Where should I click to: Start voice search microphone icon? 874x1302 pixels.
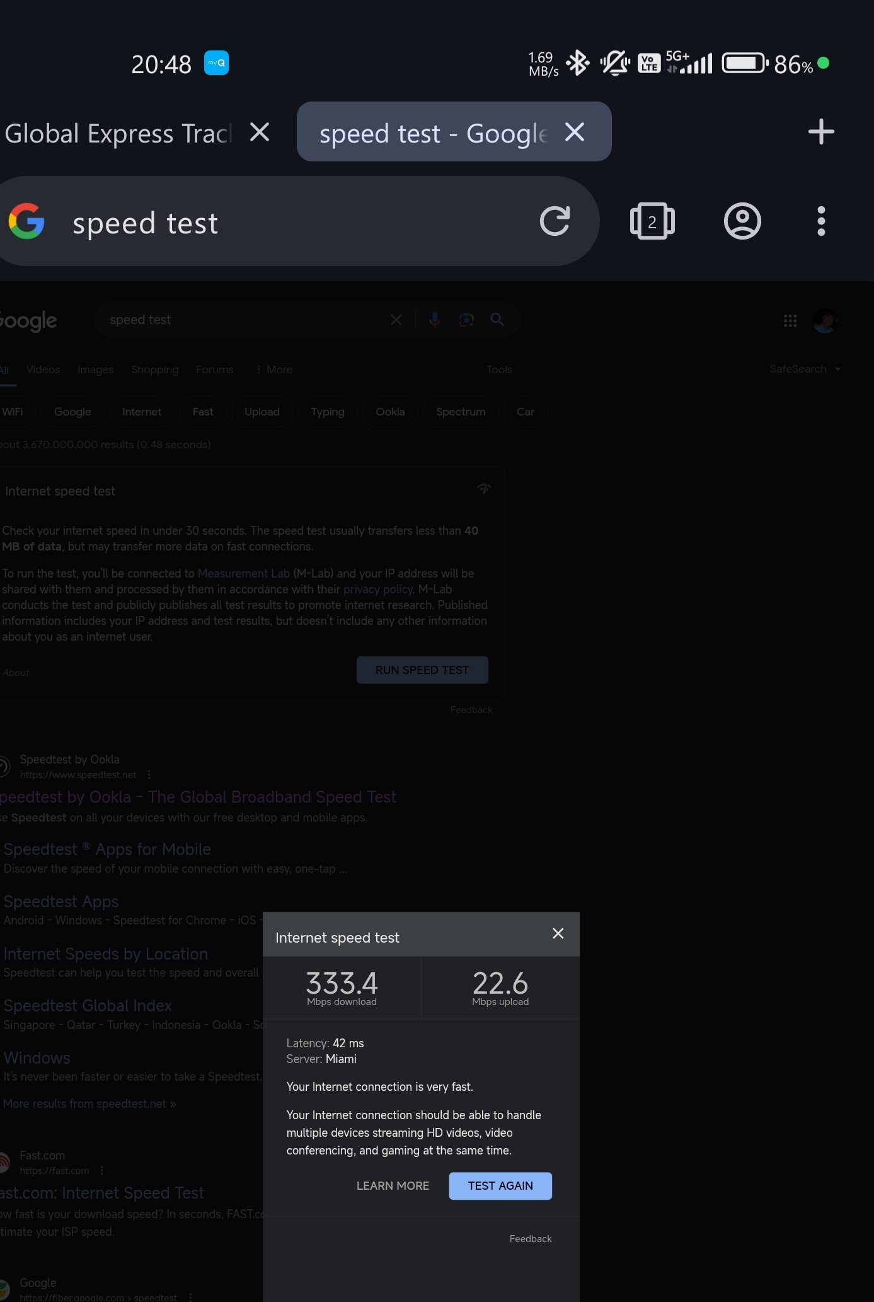(434, 320)
